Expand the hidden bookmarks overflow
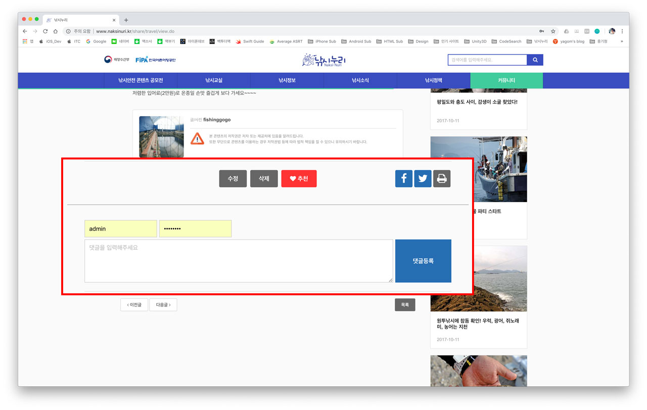The height and width of the screenshot is (410, 647). pos(622,41)
